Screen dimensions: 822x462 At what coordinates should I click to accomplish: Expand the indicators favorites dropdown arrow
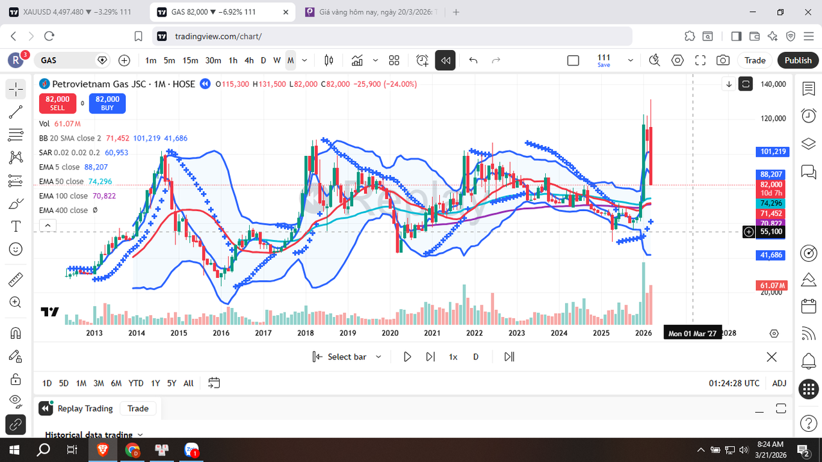click(x=375, y=60)
